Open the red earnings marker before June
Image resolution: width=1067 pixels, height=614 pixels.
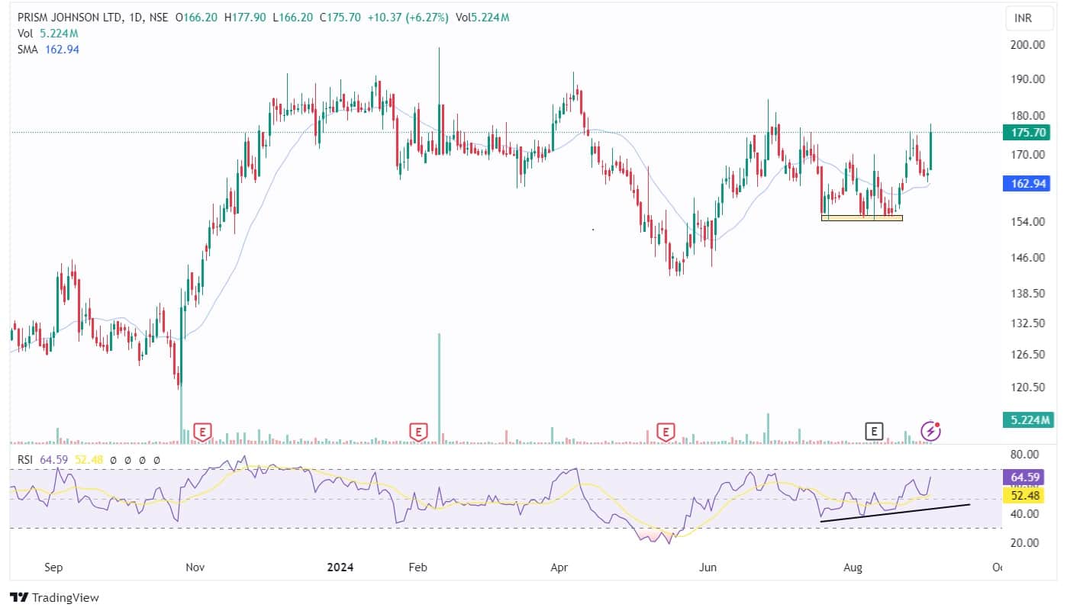click(666, 432)
